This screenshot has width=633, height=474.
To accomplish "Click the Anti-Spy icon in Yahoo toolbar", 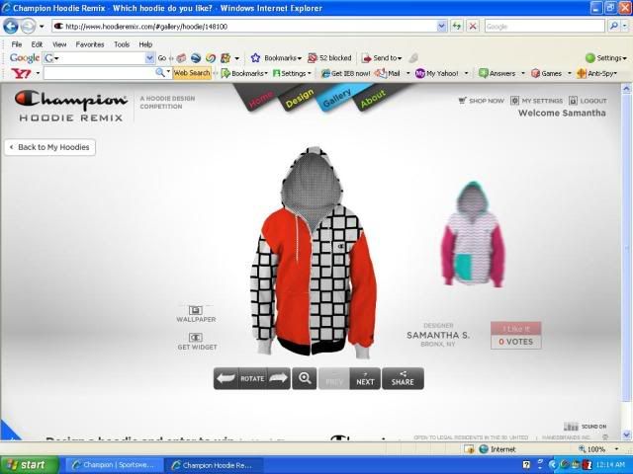I will [x=582, y=73].
